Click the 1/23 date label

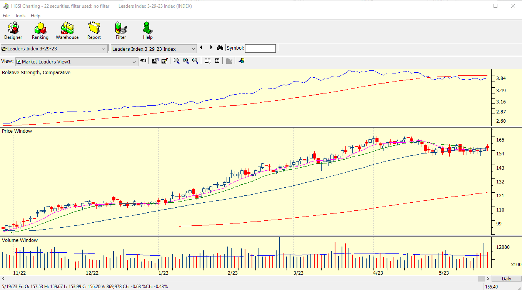coord(163,273)
